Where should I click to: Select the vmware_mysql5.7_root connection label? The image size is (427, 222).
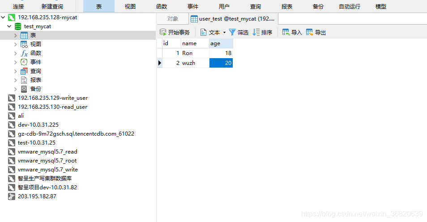click(x=47, y=161)
